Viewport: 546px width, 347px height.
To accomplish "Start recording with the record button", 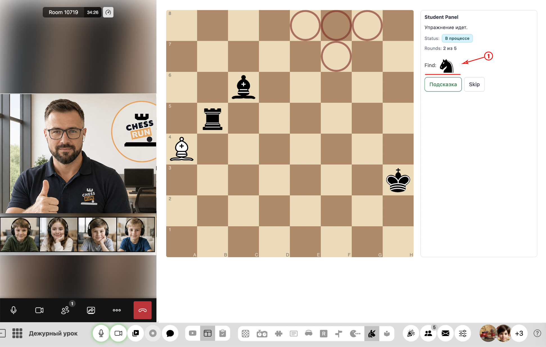I will tap(153, 333).
